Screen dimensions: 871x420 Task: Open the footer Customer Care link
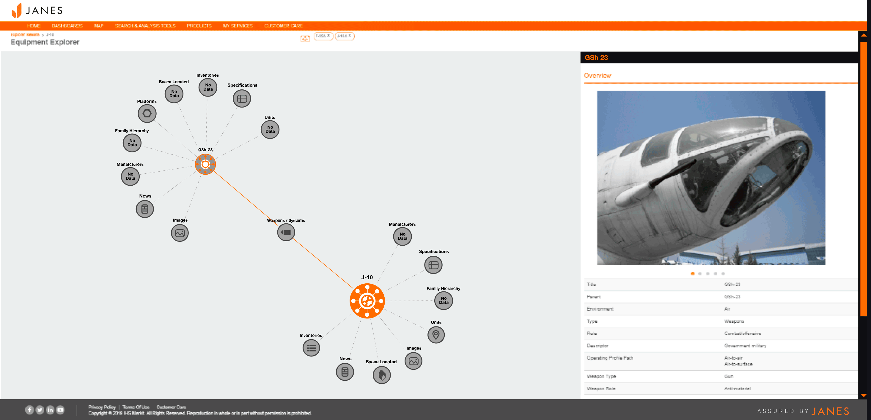pos(171,407)
